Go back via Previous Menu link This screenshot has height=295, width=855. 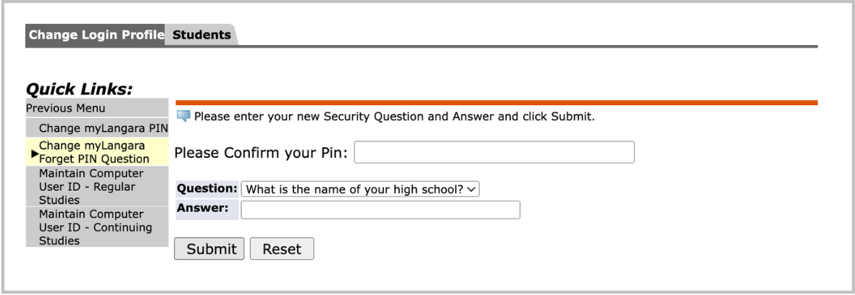pos(65,109)
